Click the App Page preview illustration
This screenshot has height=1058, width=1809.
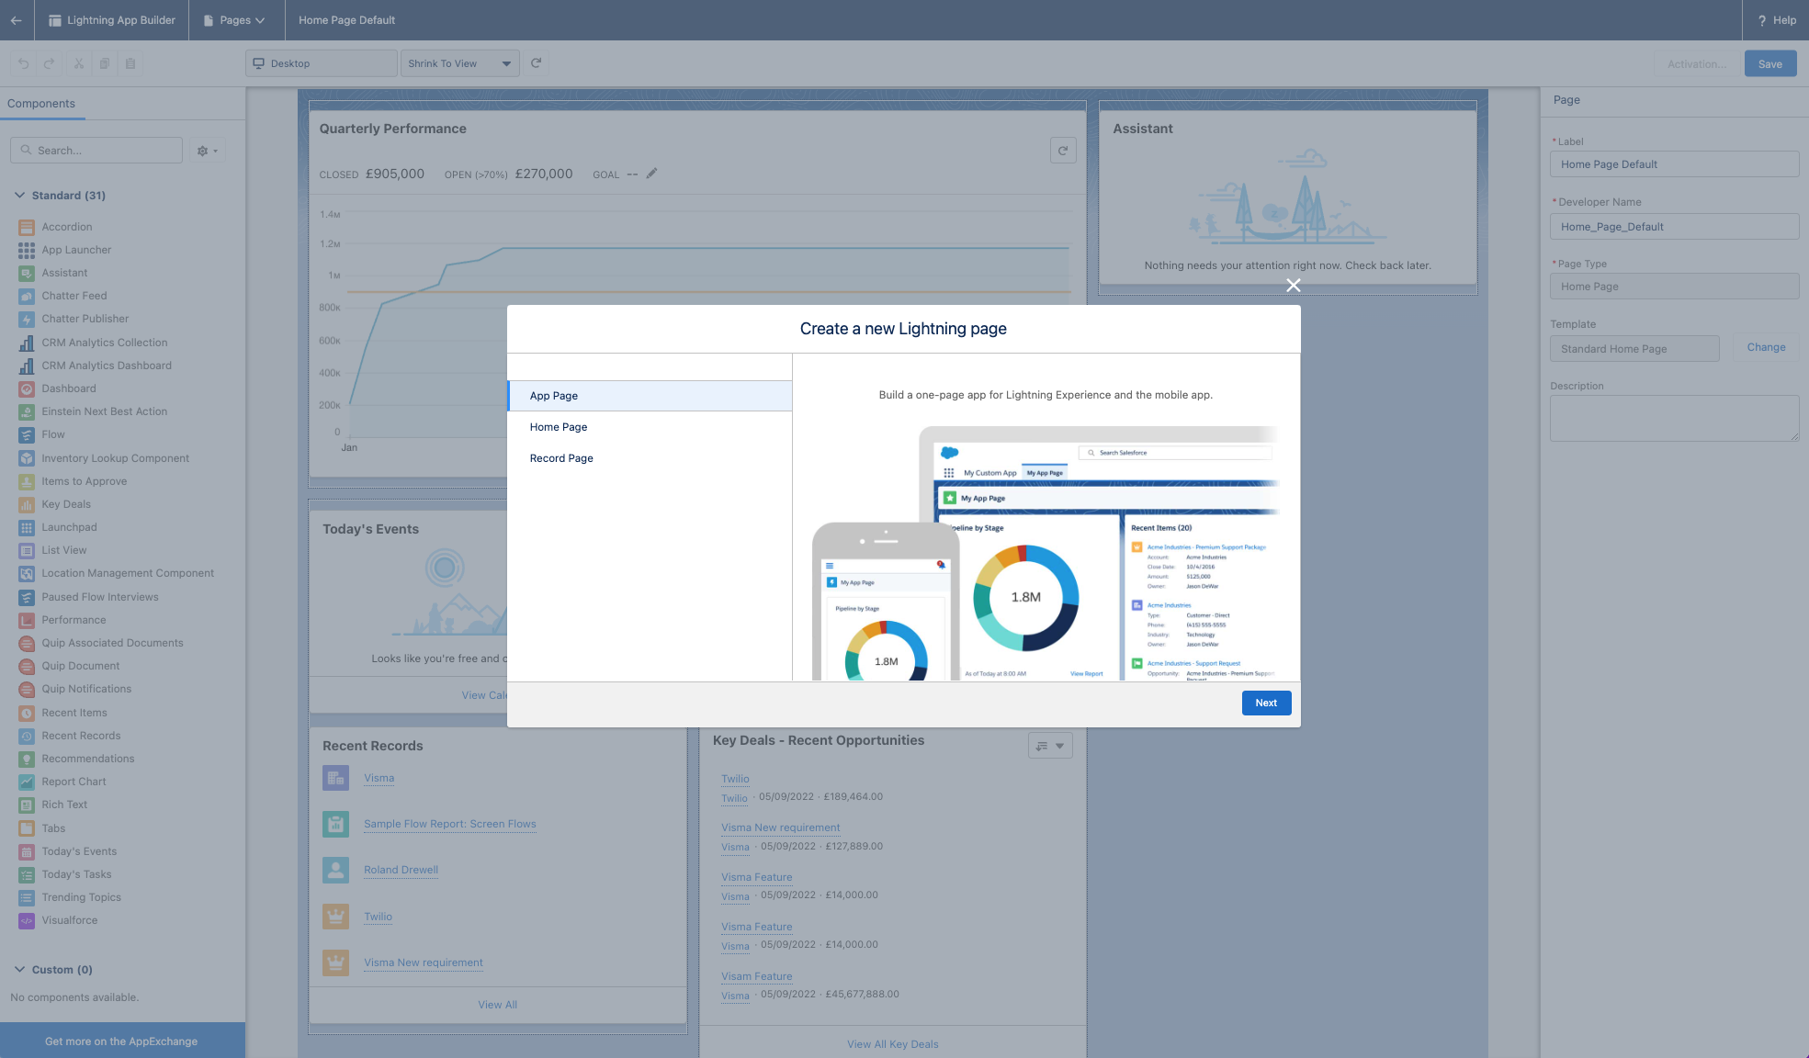pyautogui.click(x=1046, y=553)
